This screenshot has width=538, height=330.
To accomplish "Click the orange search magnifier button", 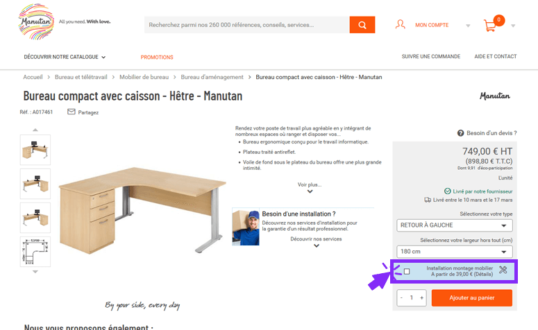I will tap(362, 25).
